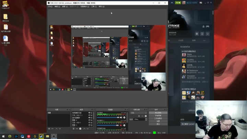The image size is (247, 139).
Task: Move selected source down in the list
Action: pyautogui.click(x=88, y=129)
